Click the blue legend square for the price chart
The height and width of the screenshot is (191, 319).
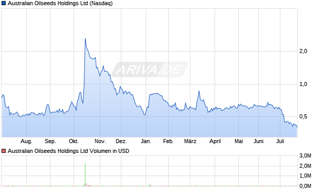pos(4,3)
